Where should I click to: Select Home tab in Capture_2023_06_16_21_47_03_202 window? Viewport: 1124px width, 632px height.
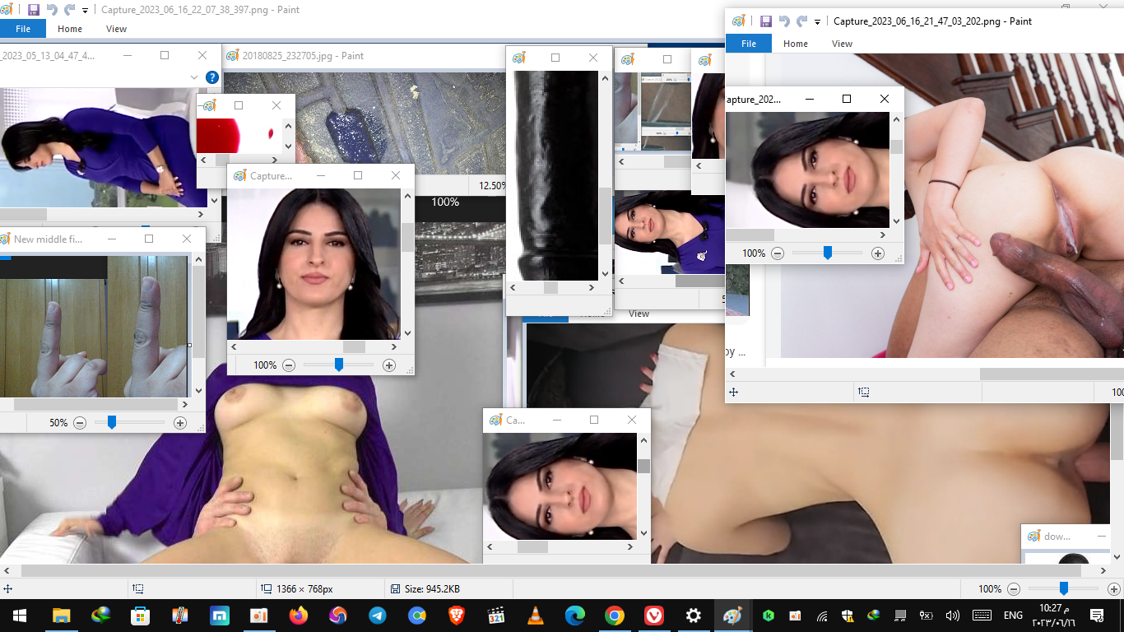795,44
